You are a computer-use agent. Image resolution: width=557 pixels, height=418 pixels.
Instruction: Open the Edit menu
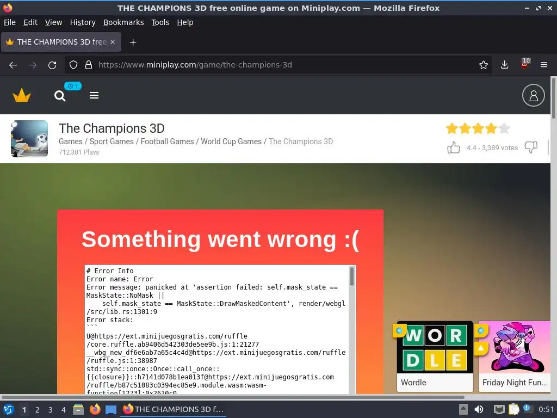[30, 22]
